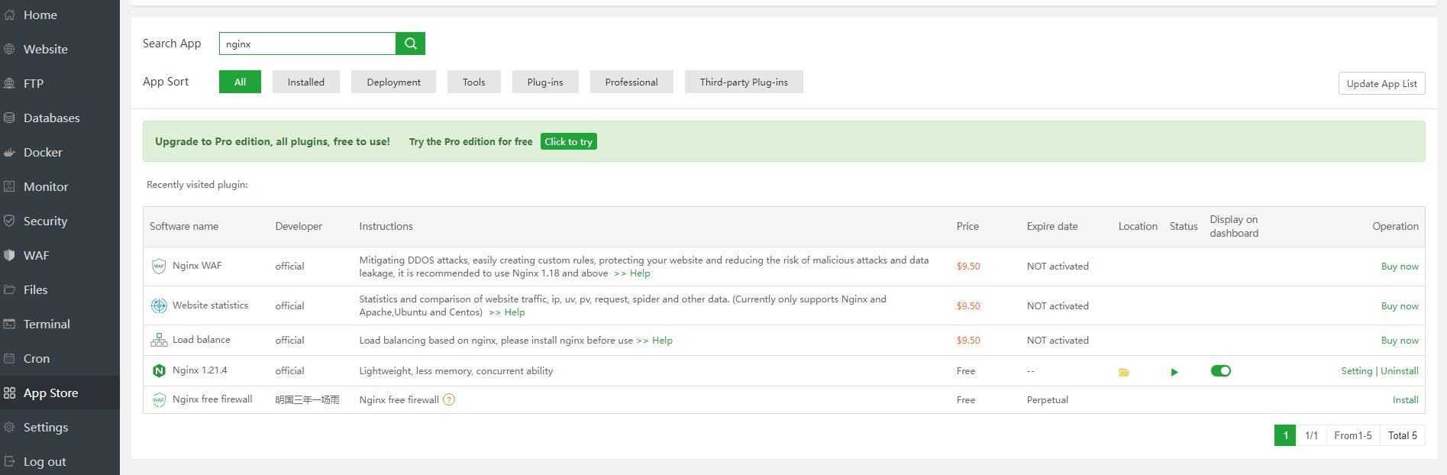The width and height of the screenshot is (1447, 475).
Task: Click the Nginx 1.21.4 software name
Action: 200,370
